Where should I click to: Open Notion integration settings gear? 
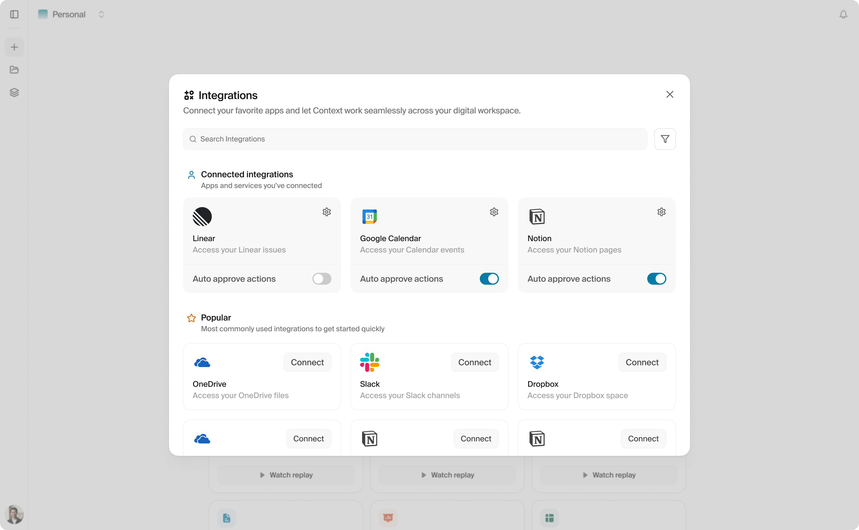pyautogui.click(x=662, y=212)
